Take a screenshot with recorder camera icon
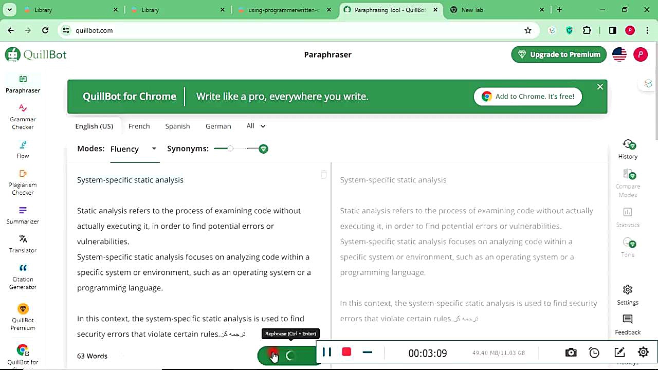 coord(571,353)
